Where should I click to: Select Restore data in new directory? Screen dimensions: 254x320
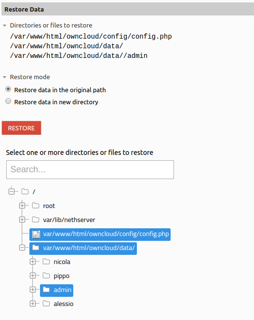click(8, 101)
